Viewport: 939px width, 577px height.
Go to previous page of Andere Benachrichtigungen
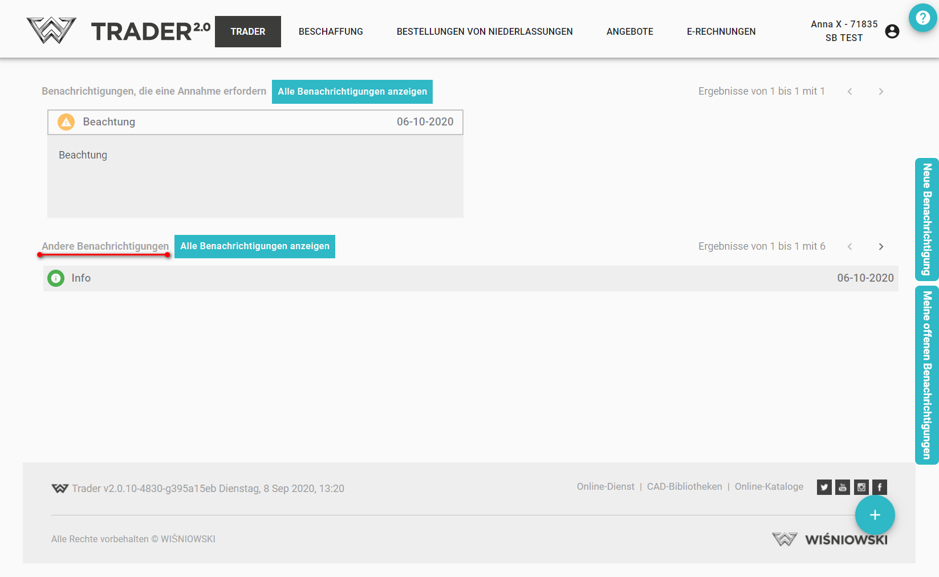pyautogui.click(x=849, y=246)
